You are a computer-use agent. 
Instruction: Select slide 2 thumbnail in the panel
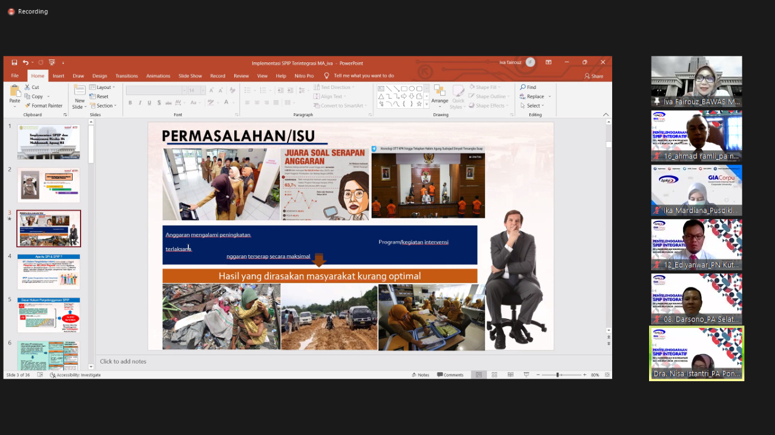pos(48,185)
